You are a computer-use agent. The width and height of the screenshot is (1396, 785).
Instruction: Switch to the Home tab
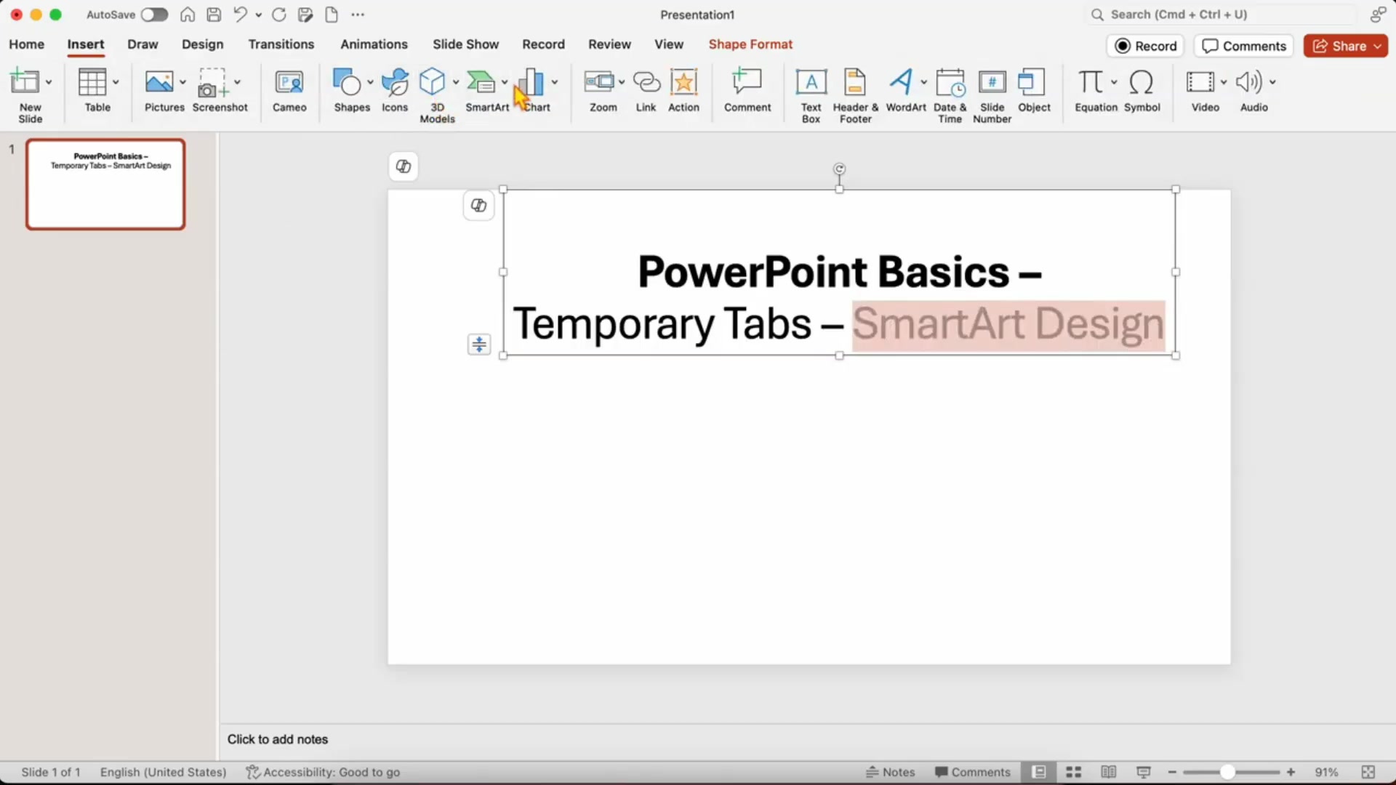click(27, 44)
